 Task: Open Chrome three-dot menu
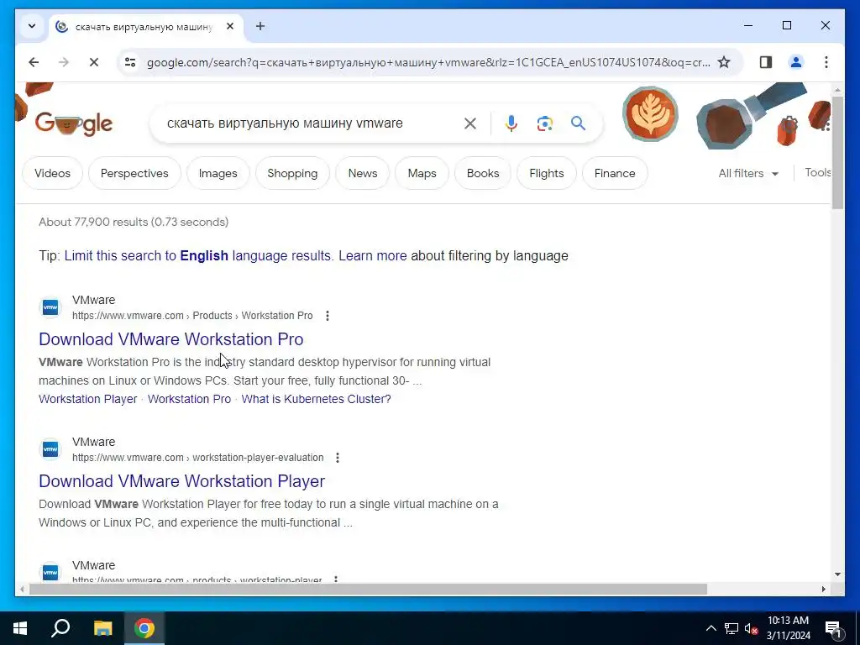(x=826, y=62)
